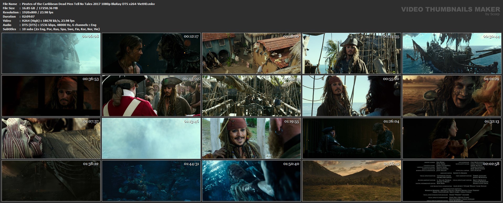503x203 pixels.
Task: Select the subtitles line listing 10 subs
Action: click(61, 29)
